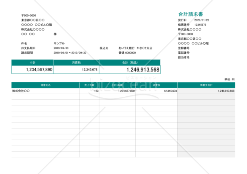Select the payment due date 2019/09/30
The height and width of the screenshot is (174, 247).
click(61, 48)
